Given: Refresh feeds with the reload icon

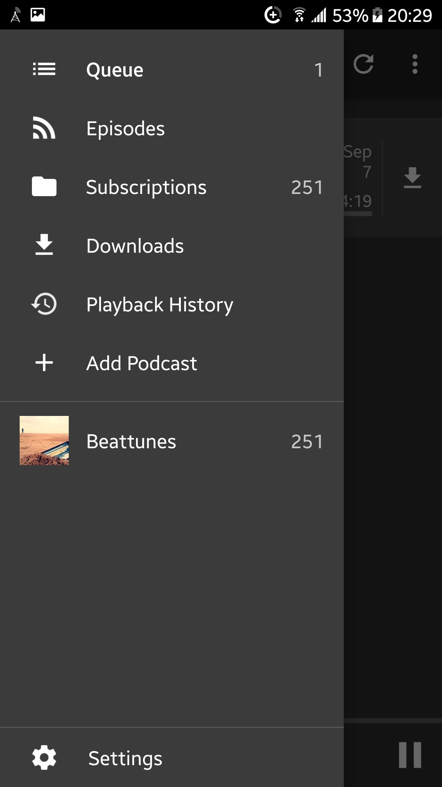Looking at the screenshot, I should click(363, 64).
